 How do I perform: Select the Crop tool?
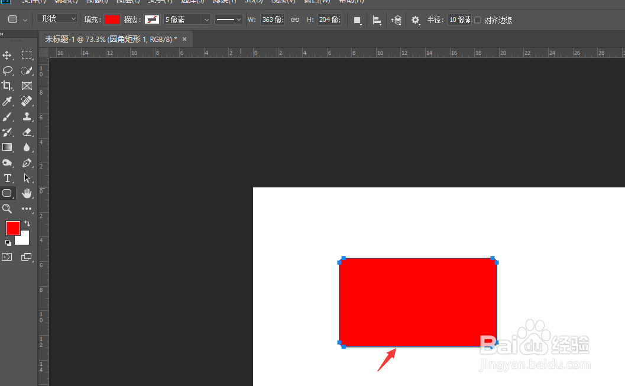click(7, 86)
